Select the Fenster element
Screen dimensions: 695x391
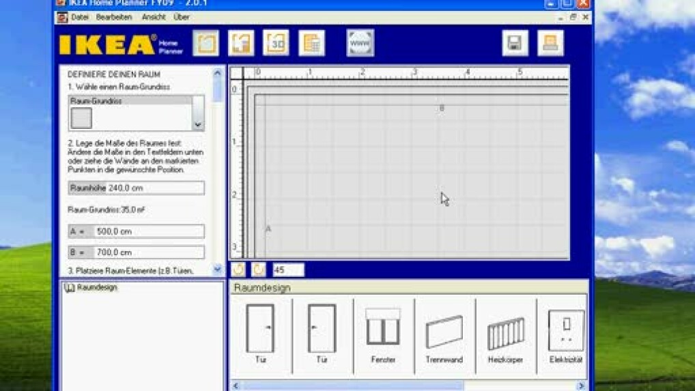coord(382,334)
